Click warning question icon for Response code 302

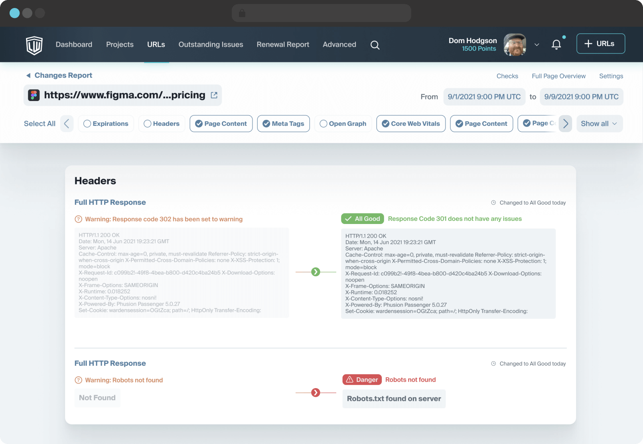click(79, 219)
